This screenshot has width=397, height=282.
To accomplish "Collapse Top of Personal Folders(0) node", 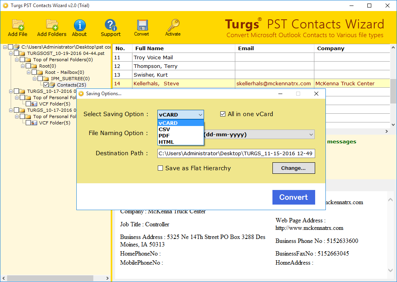I will (17, 60).
